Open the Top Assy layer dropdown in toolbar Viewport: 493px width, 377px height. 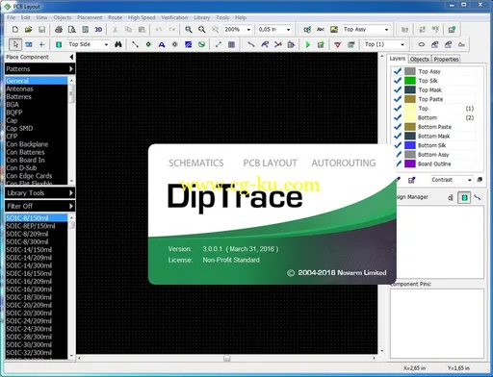(386, 30)
